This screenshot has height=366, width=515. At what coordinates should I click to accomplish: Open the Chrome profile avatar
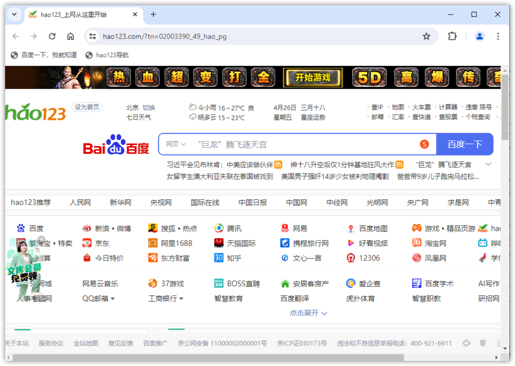(479, 36)
